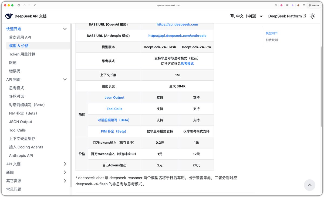The height and width of the screenshot is (197, 324).
Task: Reload the page with the refresh icon
Action: point(35,5)
